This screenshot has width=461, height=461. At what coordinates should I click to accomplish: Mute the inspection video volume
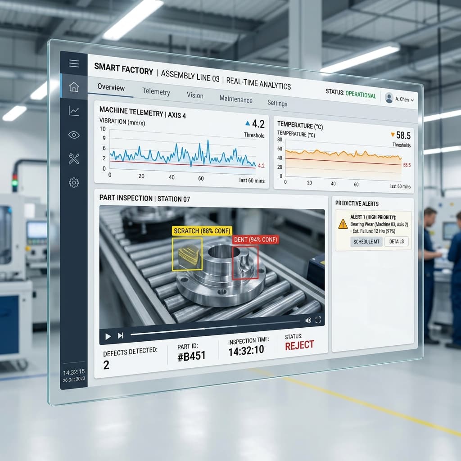click(x=308, y=321)
